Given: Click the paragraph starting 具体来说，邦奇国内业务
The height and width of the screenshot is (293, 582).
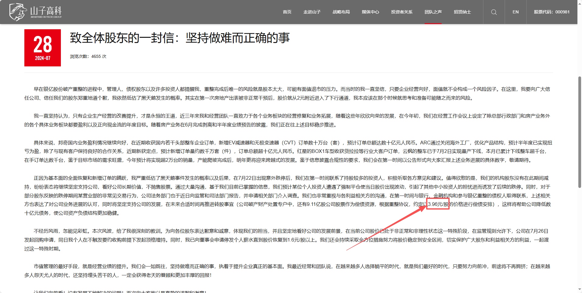Looking at the screenshot, I should (x=288, y=151).
